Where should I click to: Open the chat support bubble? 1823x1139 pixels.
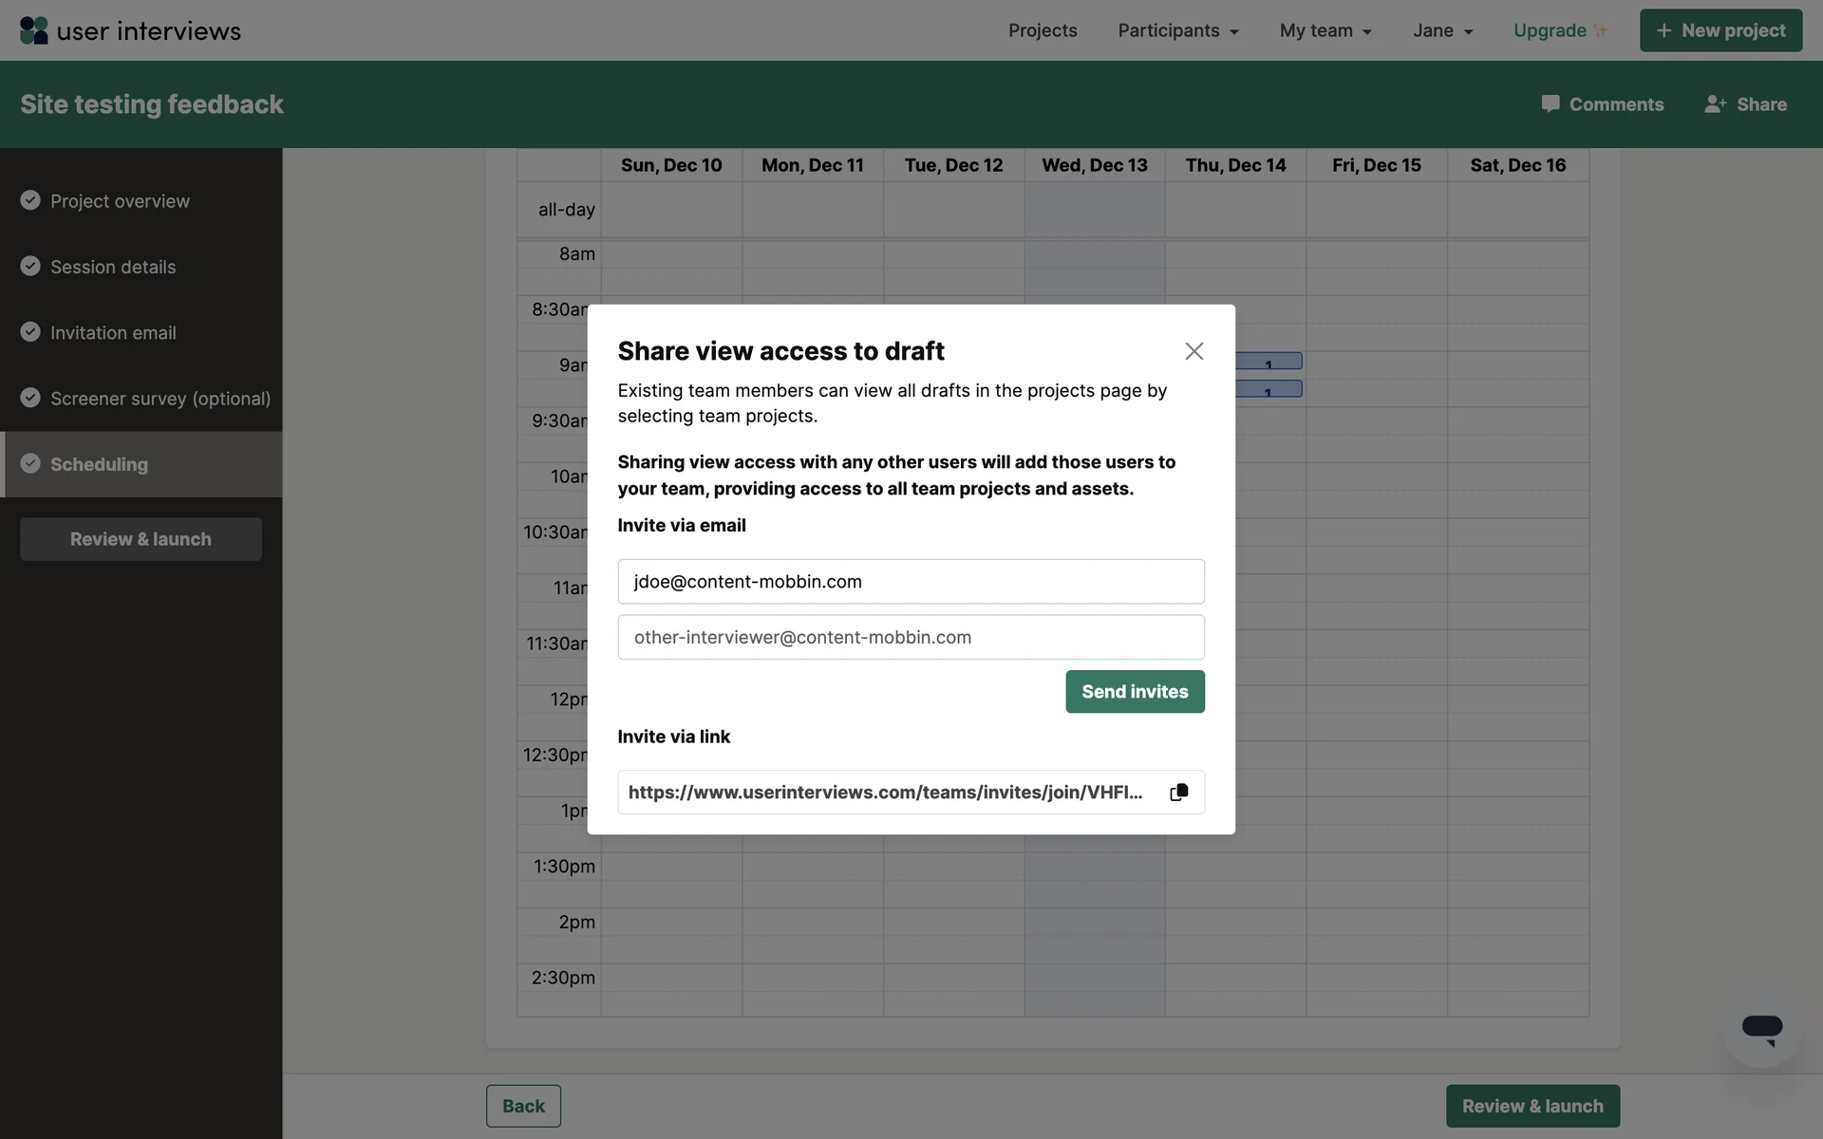point(1761,1029)
